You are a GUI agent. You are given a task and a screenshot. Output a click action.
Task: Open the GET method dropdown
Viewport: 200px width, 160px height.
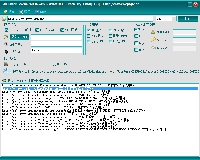click(174, 19)
